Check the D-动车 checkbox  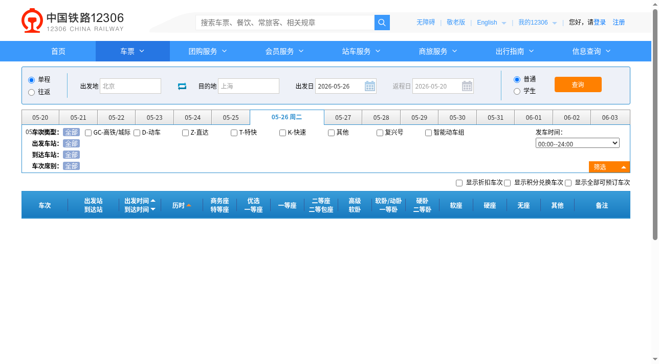(x=137, y=133)
